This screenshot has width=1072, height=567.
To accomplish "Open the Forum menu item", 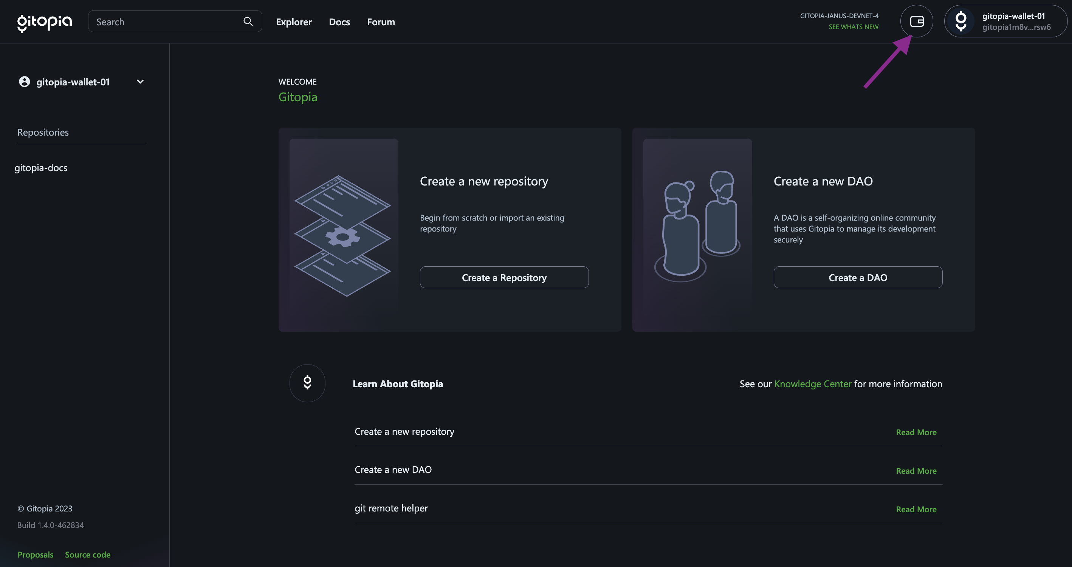I will tap(381, 22).
